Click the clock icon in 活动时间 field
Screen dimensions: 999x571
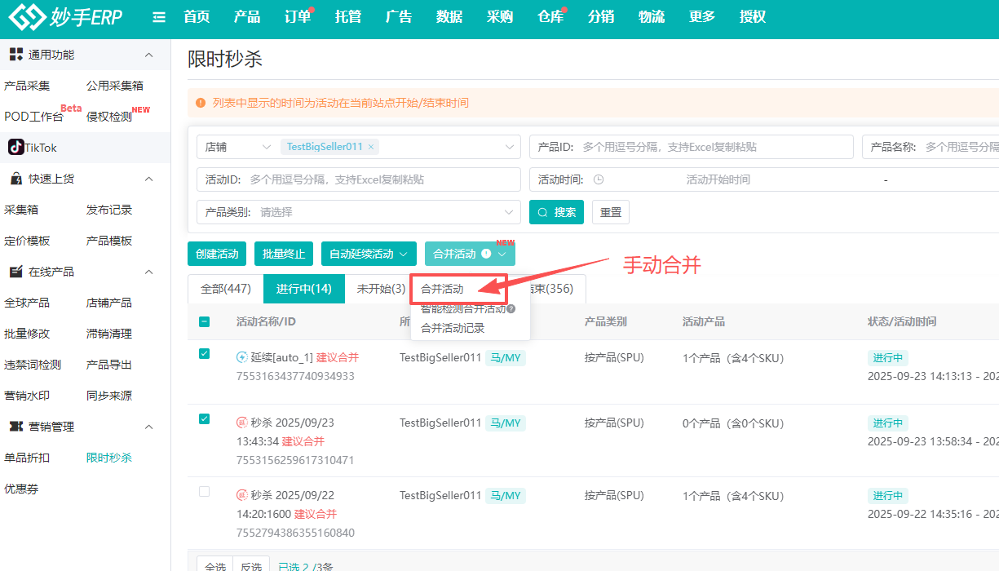(599, 179)
